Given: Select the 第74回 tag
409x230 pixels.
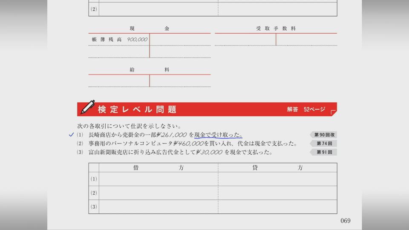Looking at the screenshot, I should click(324, 144).
